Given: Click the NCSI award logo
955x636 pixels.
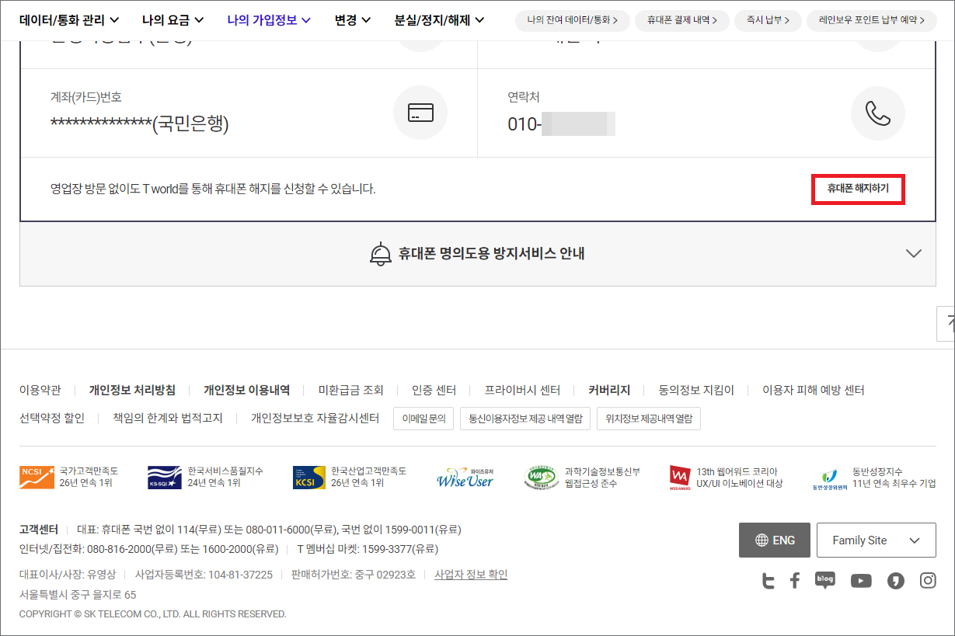Looking at the screenshot, I should point(37,477).
